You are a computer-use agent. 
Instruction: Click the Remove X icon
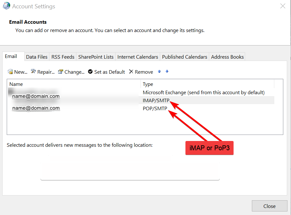coord(131,71)
